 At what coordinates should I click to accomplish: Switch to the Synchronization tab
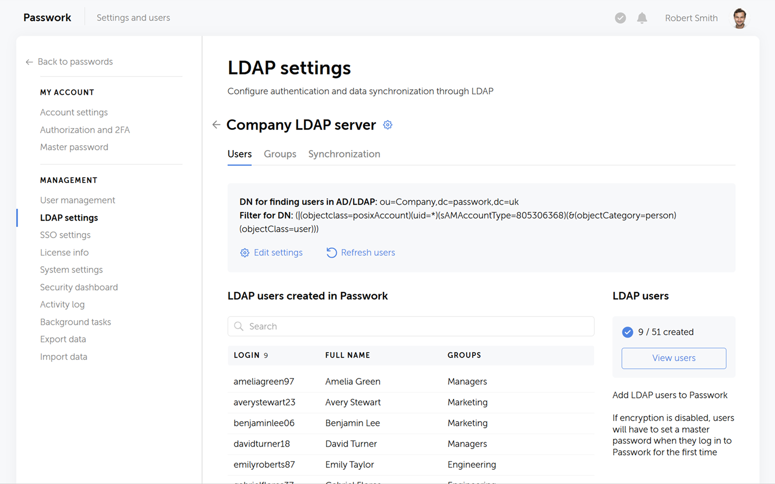[x=344, y=154]
